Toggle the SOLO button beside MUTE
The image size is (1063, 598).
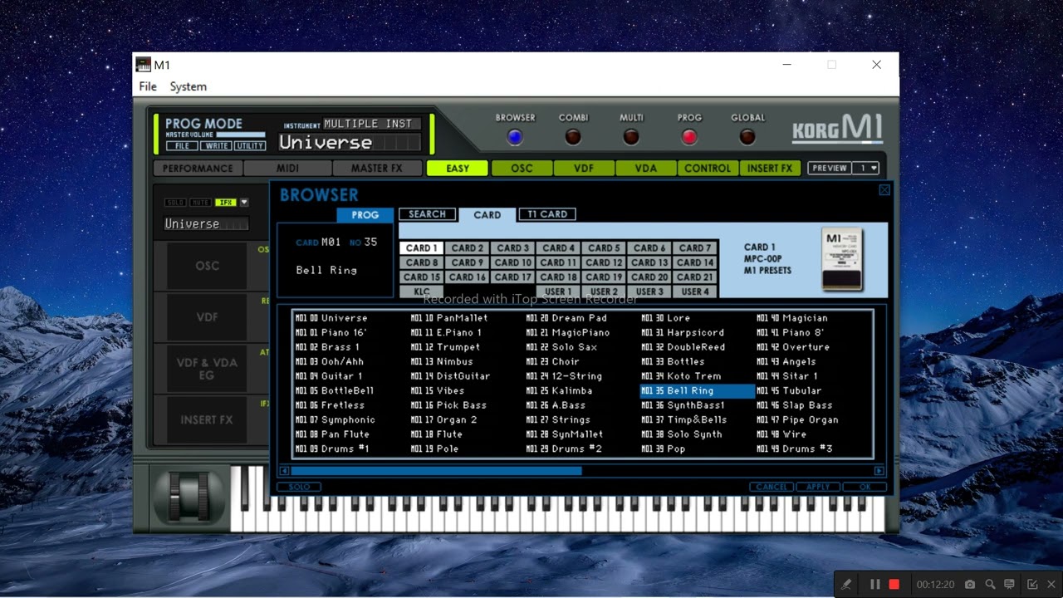tap(175, 203)
